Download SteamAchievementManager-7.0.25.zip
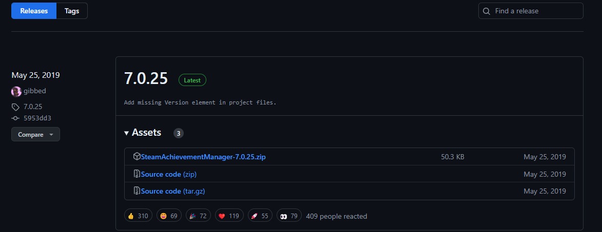The height and width of the screenshot is (232, 602). (203, 157)
